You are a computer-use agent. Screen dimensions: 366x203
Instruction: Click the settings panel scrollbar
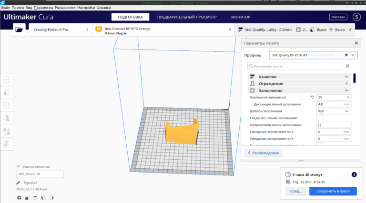click(x=355, y=78)
